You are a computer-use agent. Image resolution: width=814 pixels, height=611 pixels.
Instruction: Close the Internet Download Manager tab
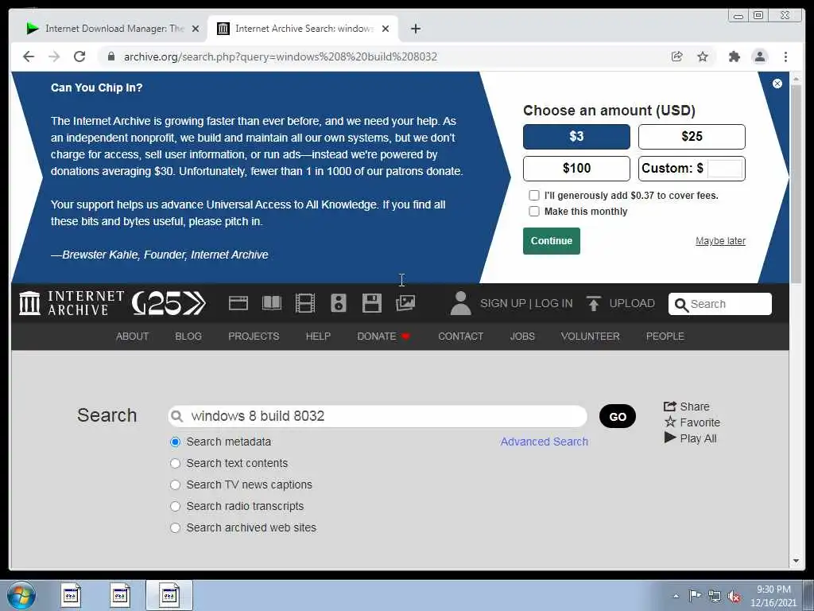pyautogui.click(x=196, y=29)
